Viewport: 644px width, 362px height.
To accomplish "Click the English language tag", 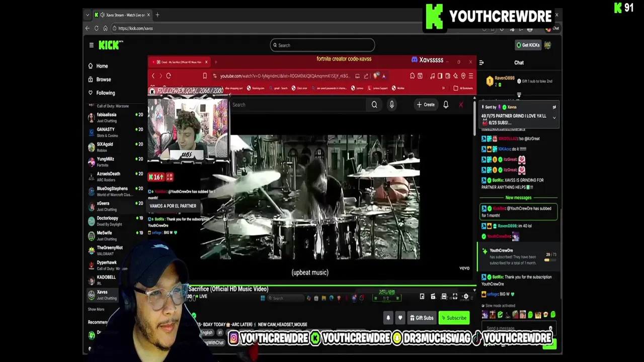I will coord(207,333).
